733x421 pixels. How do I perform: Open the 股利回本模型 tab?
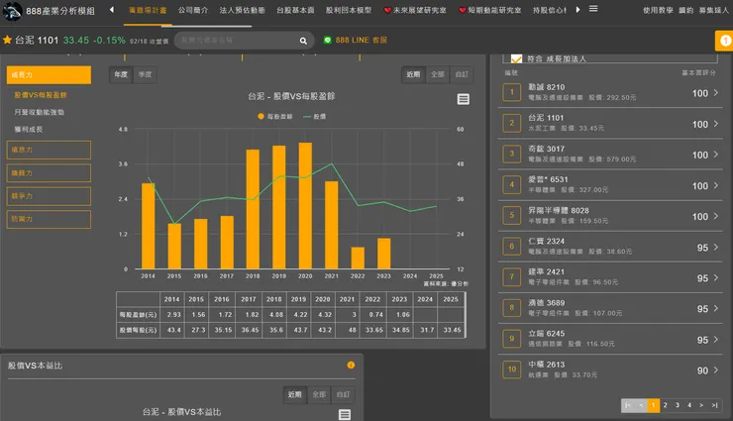point(349,10)
